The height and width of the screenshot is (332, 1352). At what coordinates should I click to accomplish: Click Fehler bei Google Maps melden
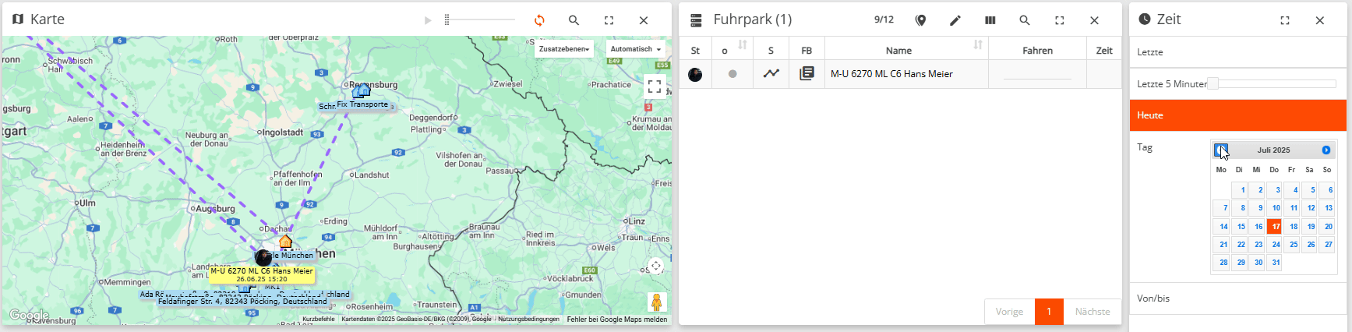(x=617, y=320)
